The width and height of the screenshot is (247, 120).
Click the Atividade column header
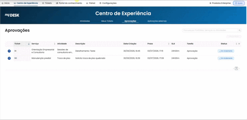coord(62,44)
